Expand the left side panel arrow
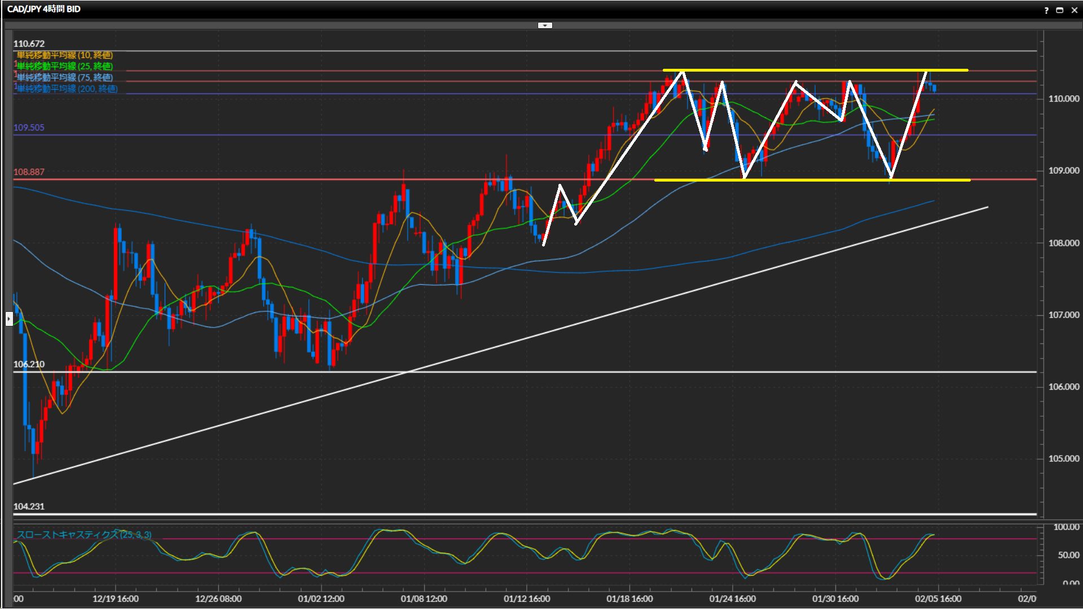1083x609 pixels. (8, 319)
